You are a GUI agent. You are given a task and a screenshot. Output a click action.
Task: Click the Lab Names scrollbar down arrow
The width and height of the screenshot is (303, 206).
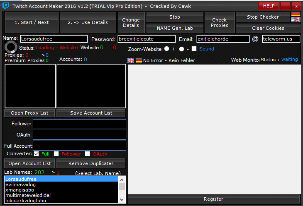(122, 200)
